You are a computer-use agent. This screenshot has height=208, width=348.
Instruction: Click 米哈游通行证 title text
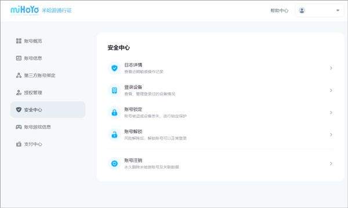(x=57, y=10)
